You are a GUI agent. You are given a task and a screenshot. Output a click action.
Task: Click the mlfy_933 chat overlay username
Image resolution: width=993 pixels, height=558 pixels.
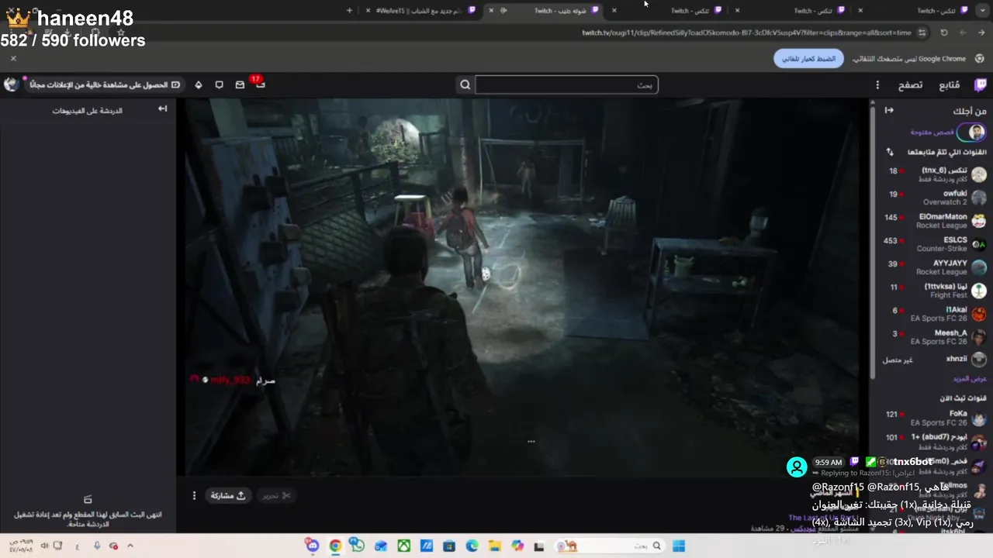(230, 380)
